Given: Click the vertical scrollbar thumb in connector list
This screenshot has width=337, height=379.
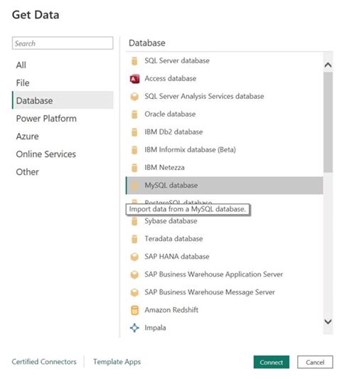Looking at the screenshot, I should 328,122.
